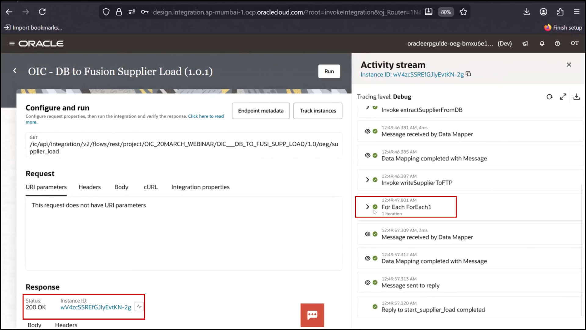Reload the page in the browser
The width and height of the screenshot is (586, 330).
point(42,12)
